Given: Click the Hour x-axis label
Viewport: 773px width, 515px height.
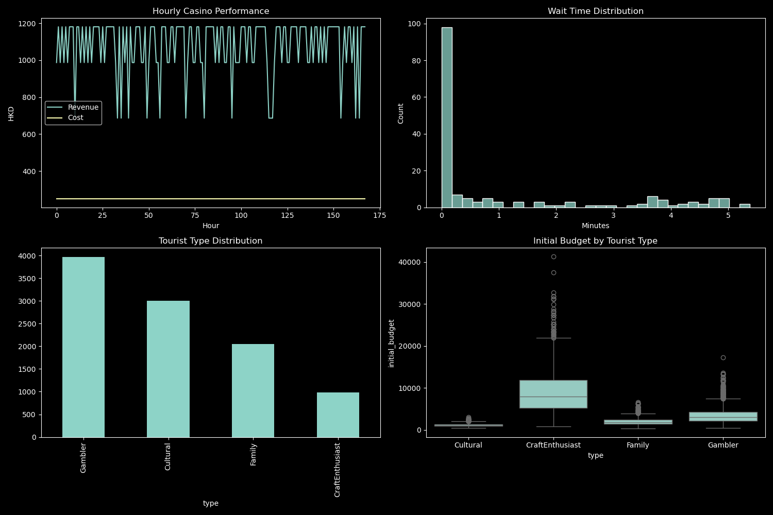Looking at the screenshot, I should [x=211, y=226].
